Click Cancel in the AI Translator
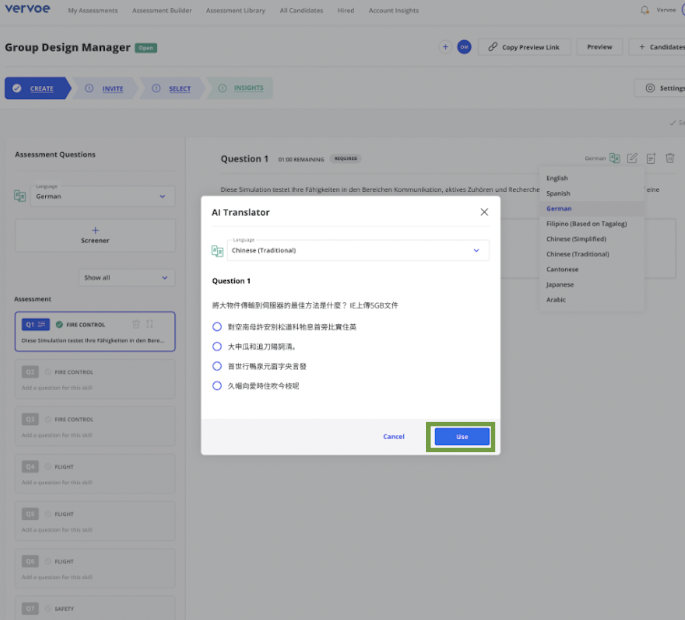 394,437
